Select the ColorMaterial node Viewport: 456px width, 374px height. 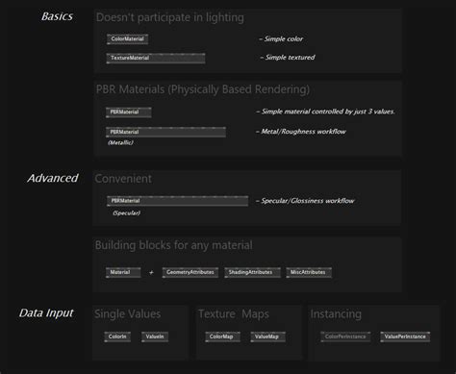pos(127,39)
